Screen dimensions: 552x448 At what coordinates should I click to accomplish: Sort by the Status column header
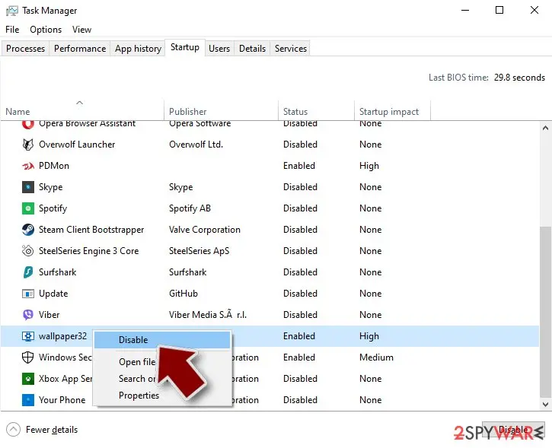pyautogui.click(x=316, y=112)
